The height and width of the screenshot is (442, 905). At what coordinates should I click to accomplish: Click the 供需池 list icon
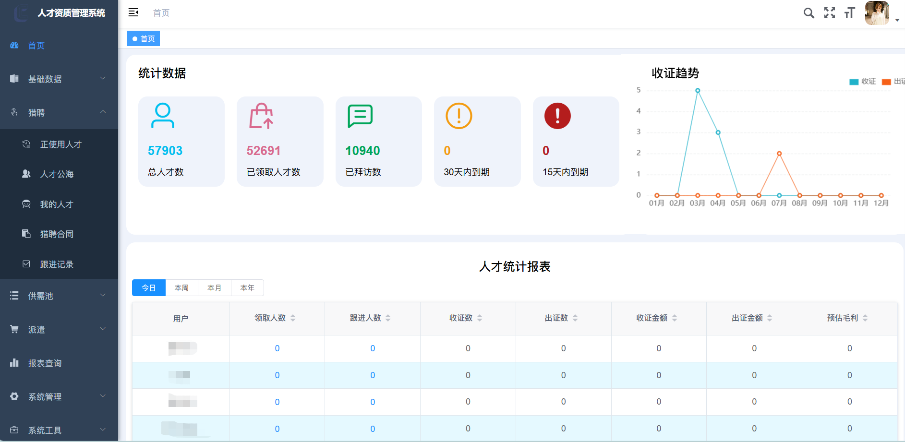click(x=14, y=296)
